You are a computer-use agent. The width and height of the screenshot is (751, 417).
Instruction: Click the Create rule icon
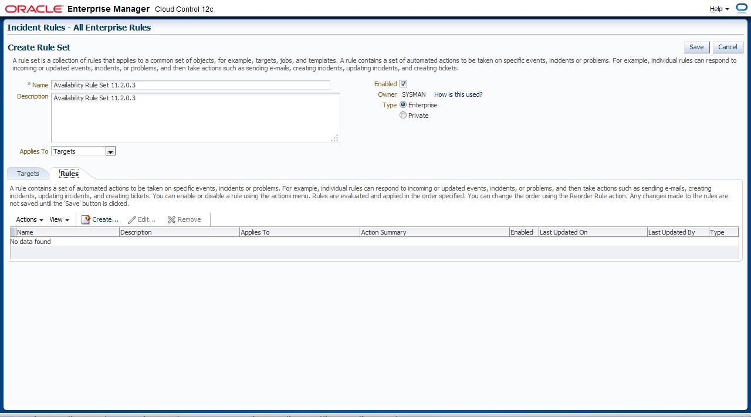(86, 219)
